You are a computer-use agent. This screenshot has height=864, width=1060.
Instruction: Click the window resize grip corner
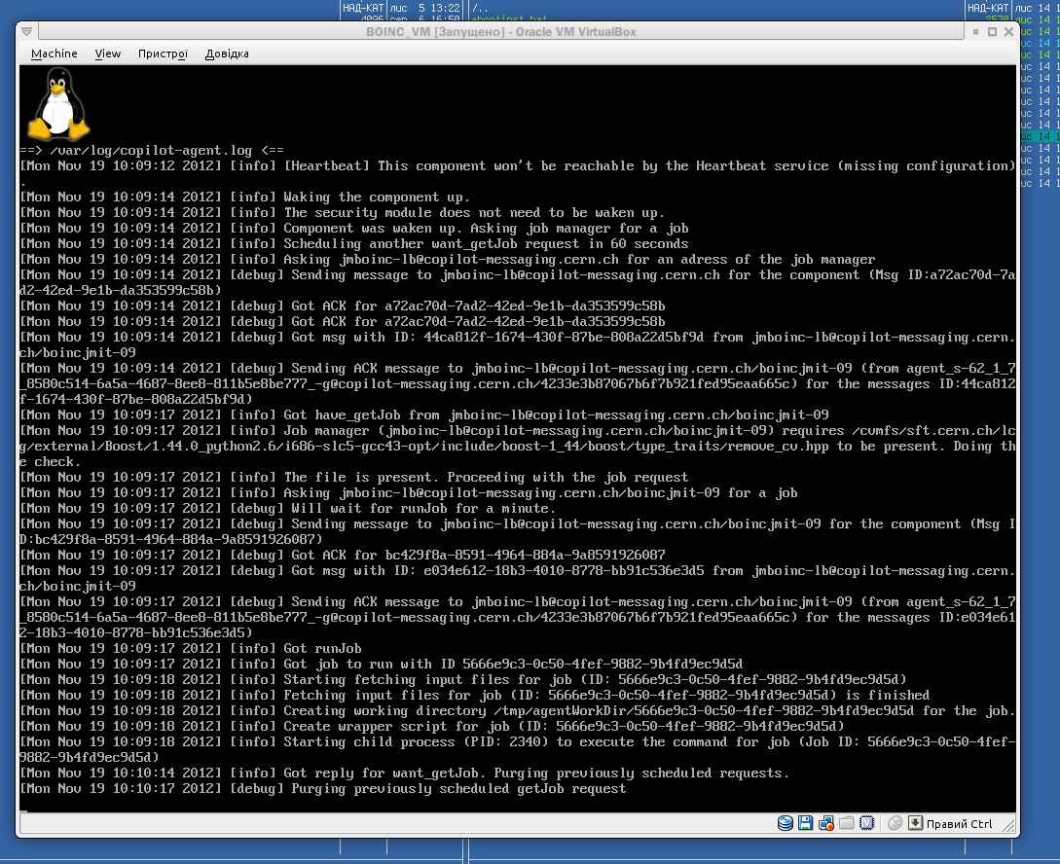(1012, 830)
